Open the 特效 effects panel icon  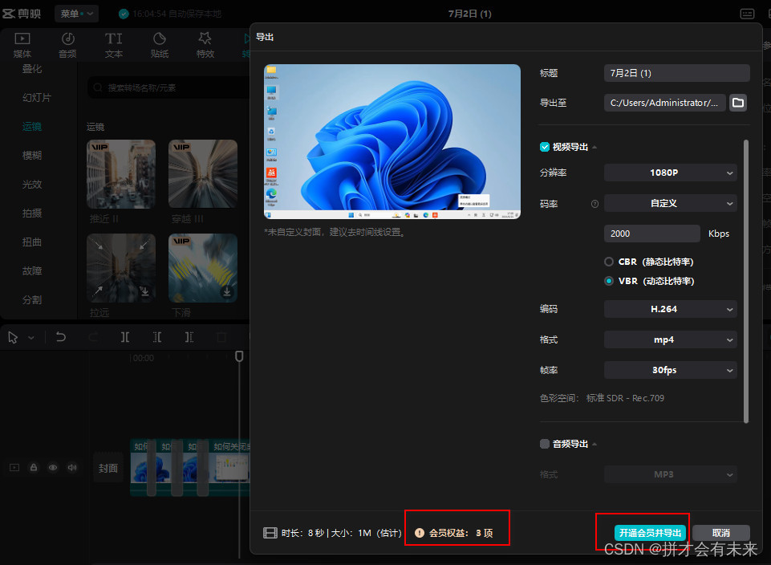pyautogui.click(x=205, y=39)
